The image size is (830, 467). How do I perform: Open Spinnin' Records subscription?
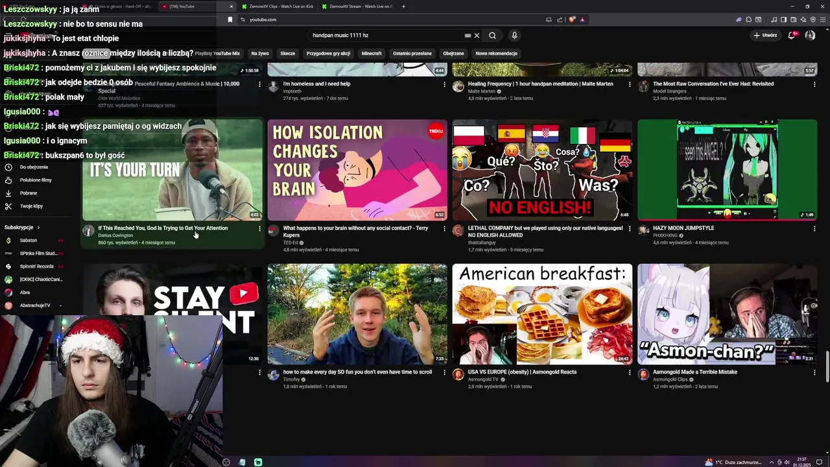pos(36,267)
